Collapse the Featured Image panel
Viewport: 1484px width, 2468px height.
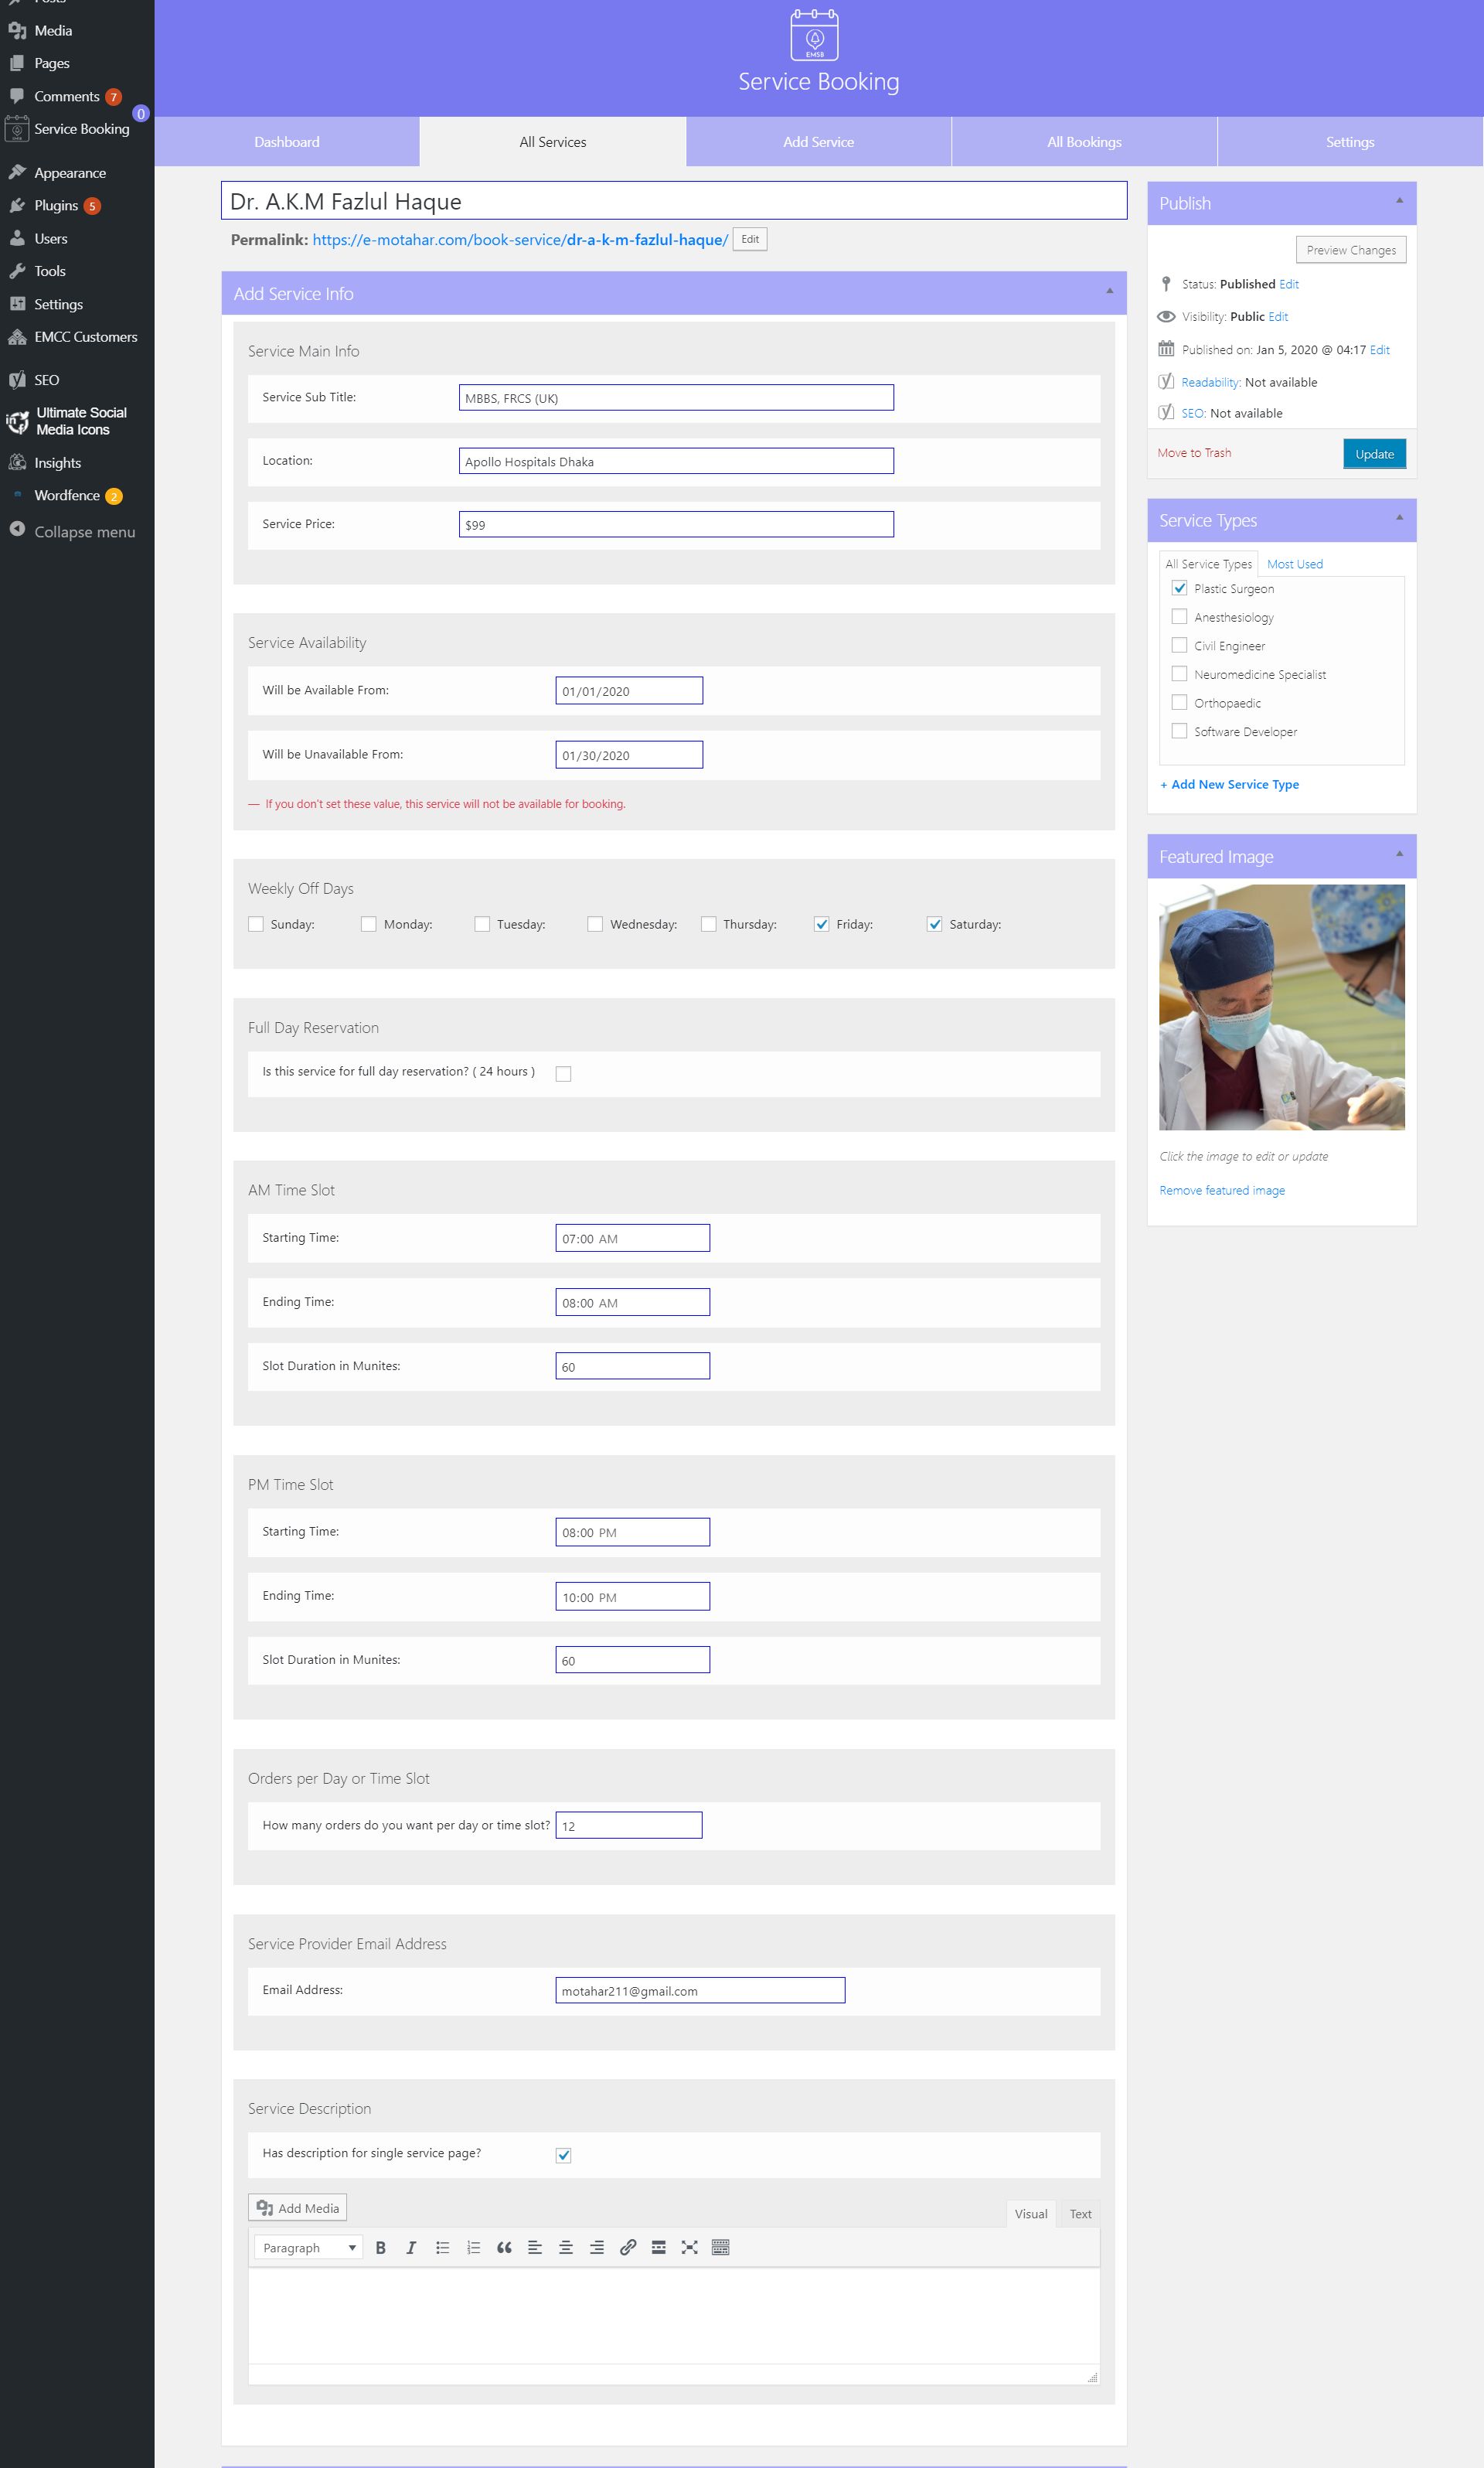coord(1399,855)
